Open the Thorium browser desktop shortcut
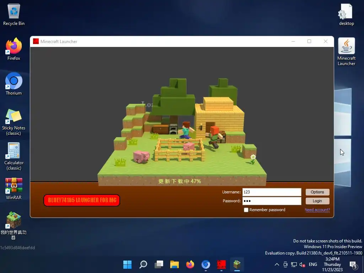The width and height of the screenshot is (364, 273). point(14,84)
